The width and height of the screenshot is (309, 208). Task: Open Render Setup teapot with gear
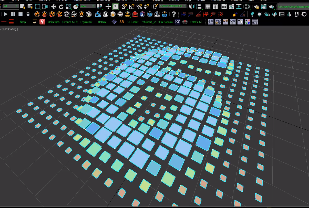pos(256,7)
